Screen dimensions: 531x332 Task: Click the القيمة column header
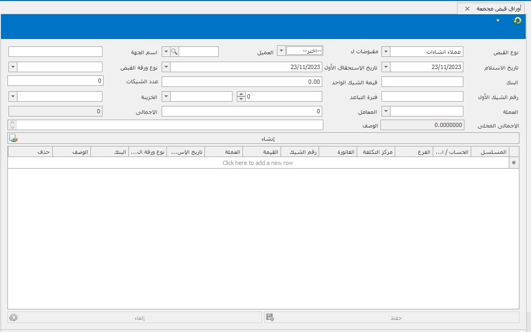262,152
